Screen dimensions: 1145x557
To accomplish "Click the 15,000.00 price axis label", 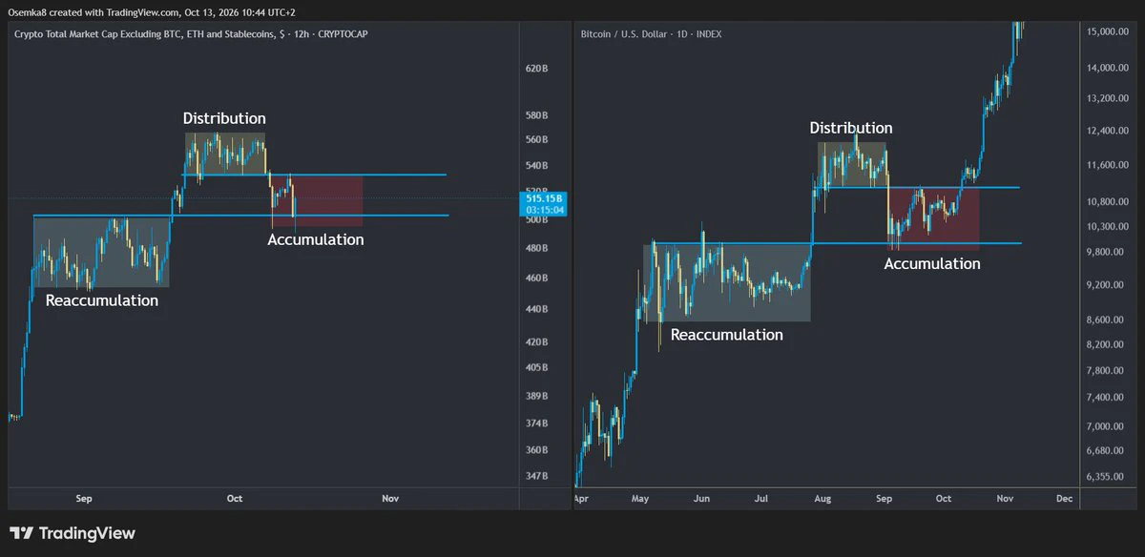I will click(1108, 31).
